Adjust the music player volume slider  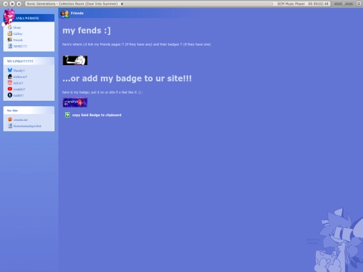[344, 4]
